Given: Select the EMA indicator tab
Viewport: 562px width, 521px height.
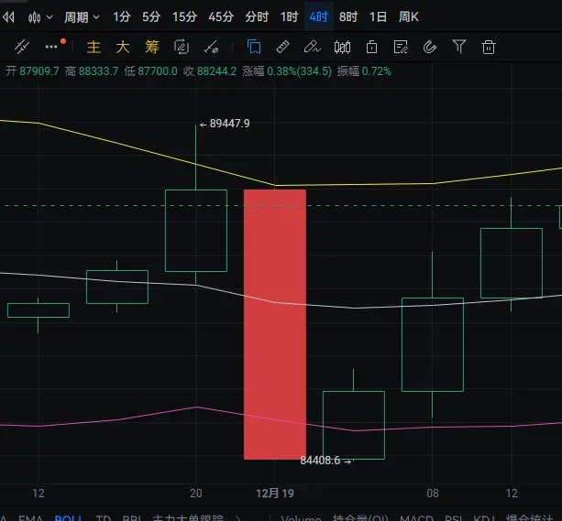Looking at the screenshot, I should pyautogui.click(x=31, y=517).
